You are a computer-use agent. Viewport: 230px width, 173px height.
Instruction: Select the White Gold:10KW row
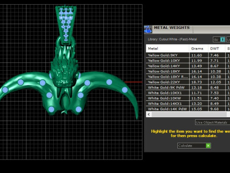(x=188, y=98)
